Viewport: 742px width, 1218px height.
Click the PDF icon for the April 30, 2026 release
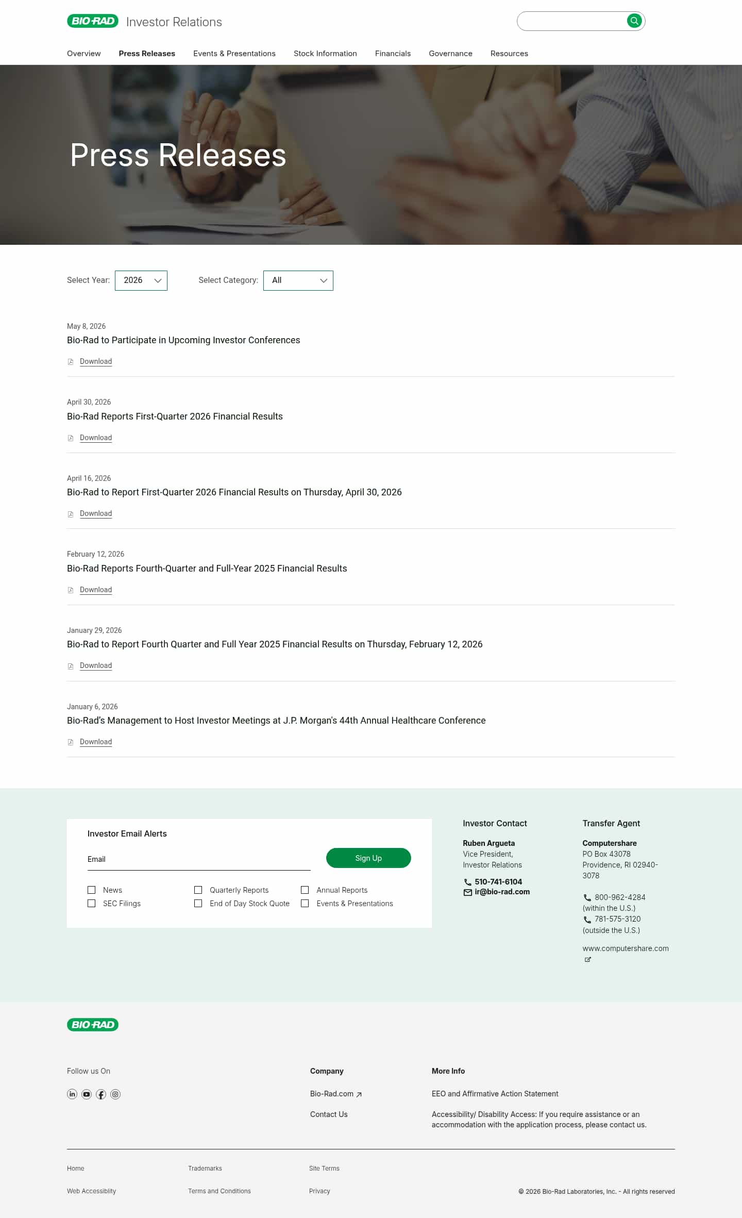71,438
